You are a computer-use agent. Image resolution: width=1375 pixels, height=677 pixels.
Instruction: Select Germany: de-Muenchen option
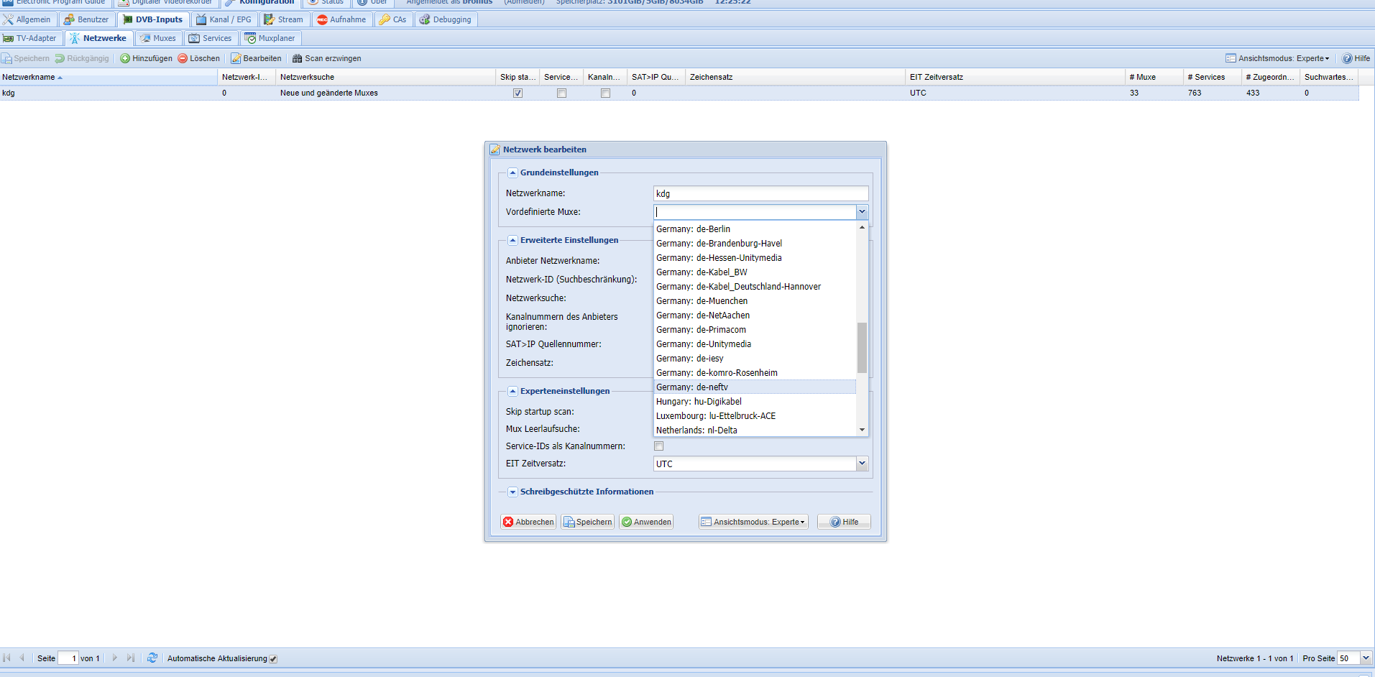(x=755, y=301)
